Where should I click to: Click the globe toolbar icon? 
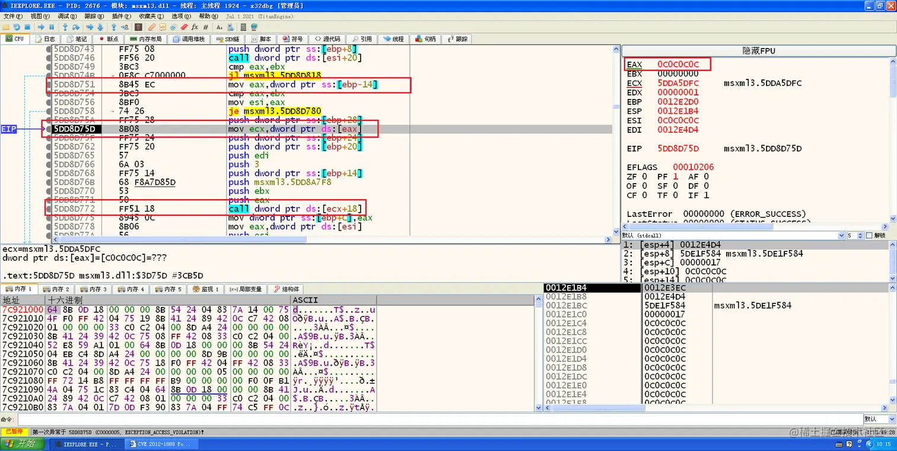coord(254,27)
